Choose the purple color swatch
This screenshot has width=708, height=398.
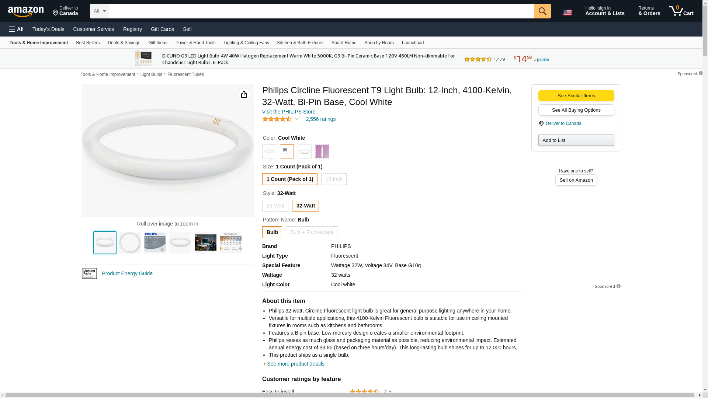point(322,151)
